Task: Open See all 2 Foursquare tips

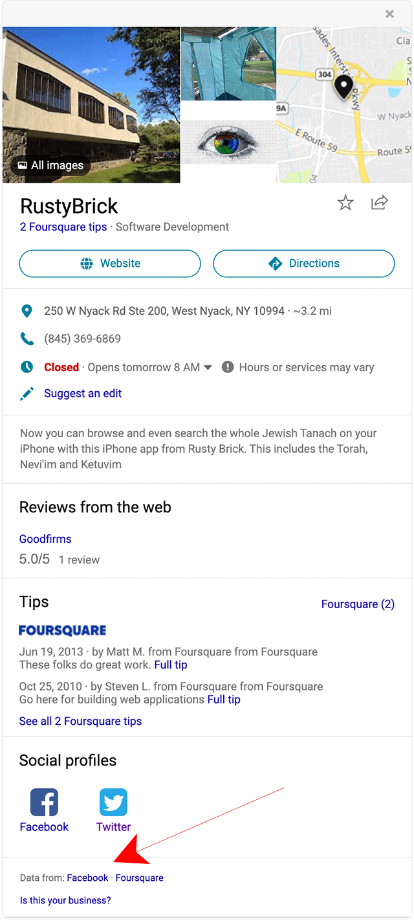Action: click(80, 721)
